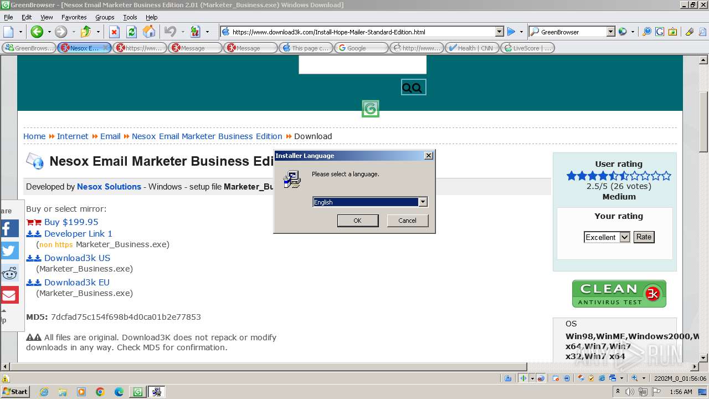Open Chrome from the taskbar
This screenshot has height=399, width=709.
click(x=100, y=392)
